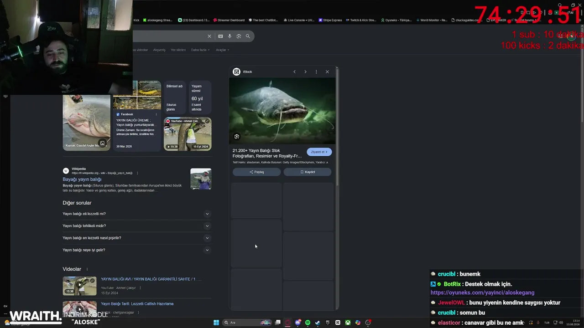Switch to the 'Yer siteleri' search tab

point(178,50)
